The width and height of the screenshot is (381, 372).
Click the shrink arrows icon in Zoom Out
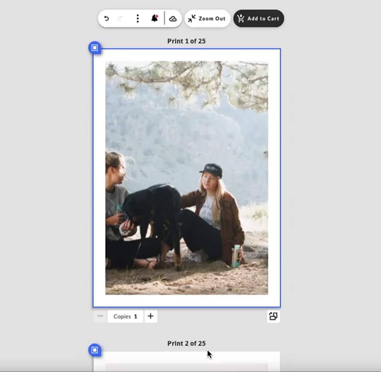(x=192, y=19)
